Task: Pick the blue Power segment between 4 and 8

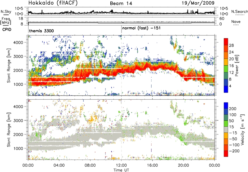Action: click(x=226, y=82)
